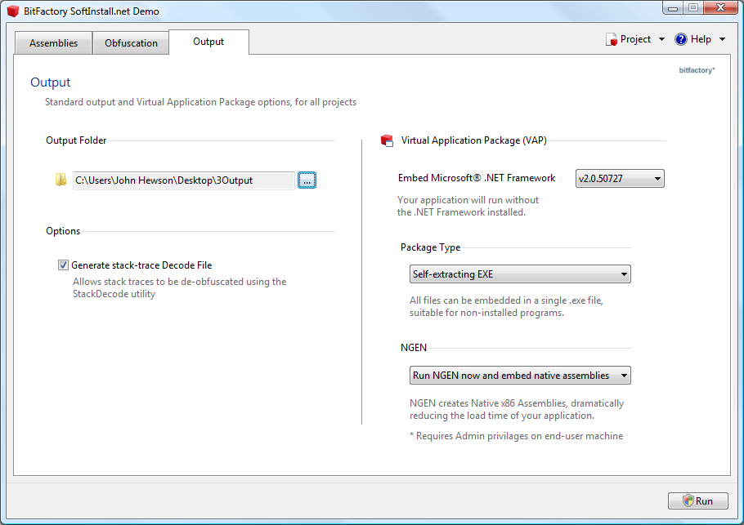Click the 'NGEN' section label

[413, 348]
